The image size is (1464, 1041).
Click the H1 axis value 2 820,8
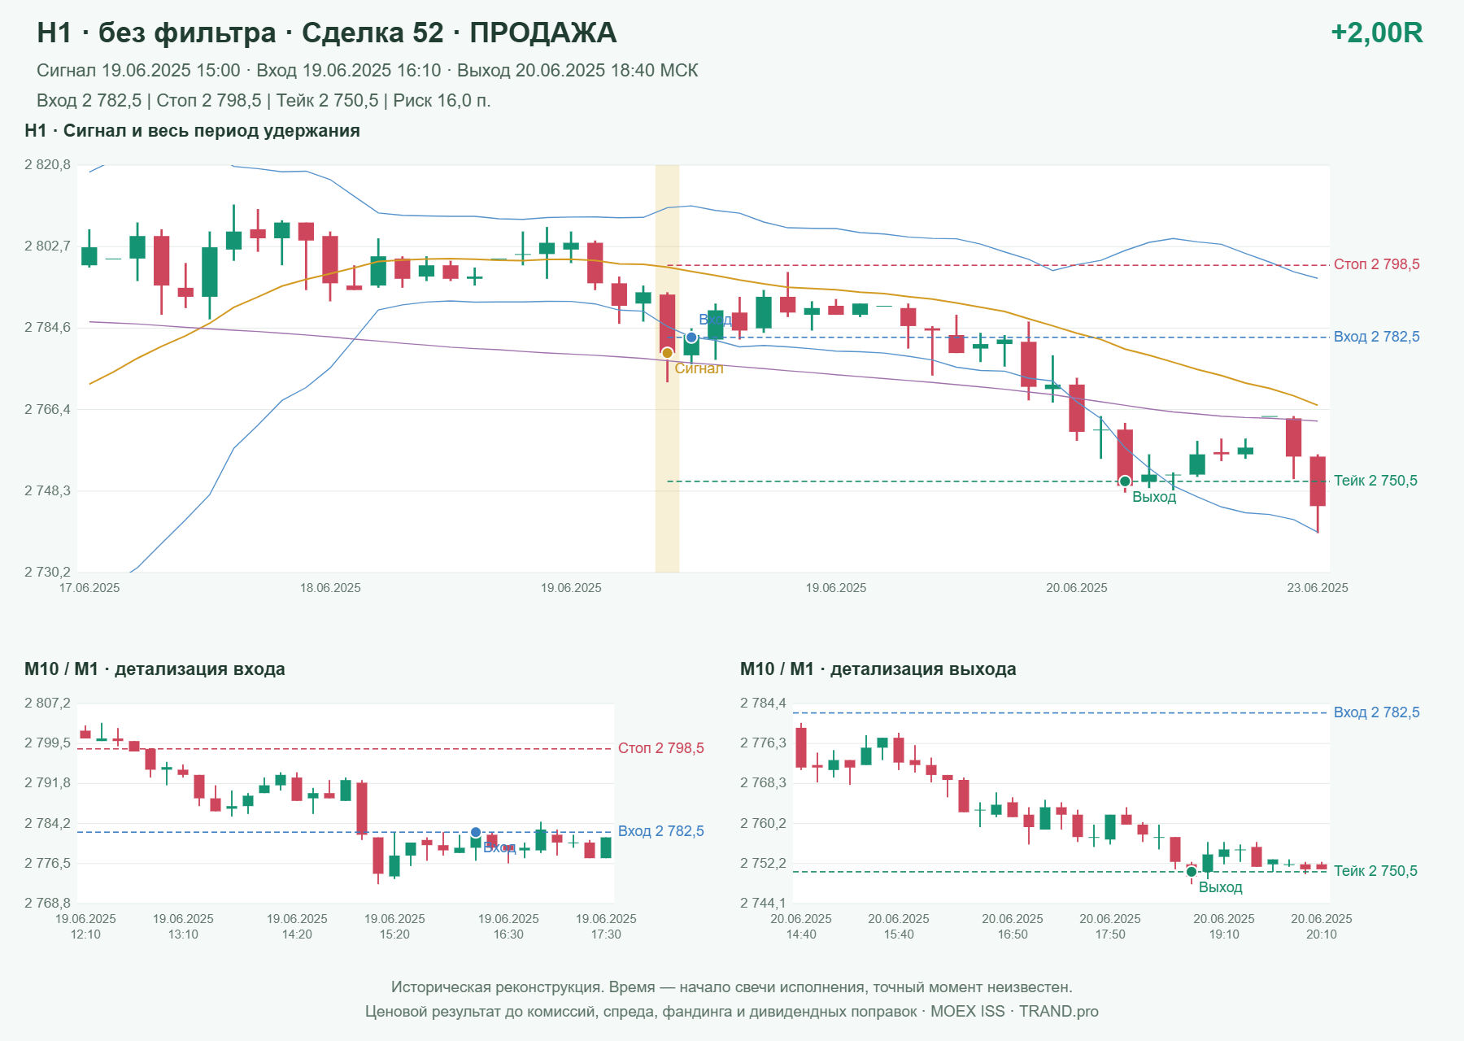(47, 164)
